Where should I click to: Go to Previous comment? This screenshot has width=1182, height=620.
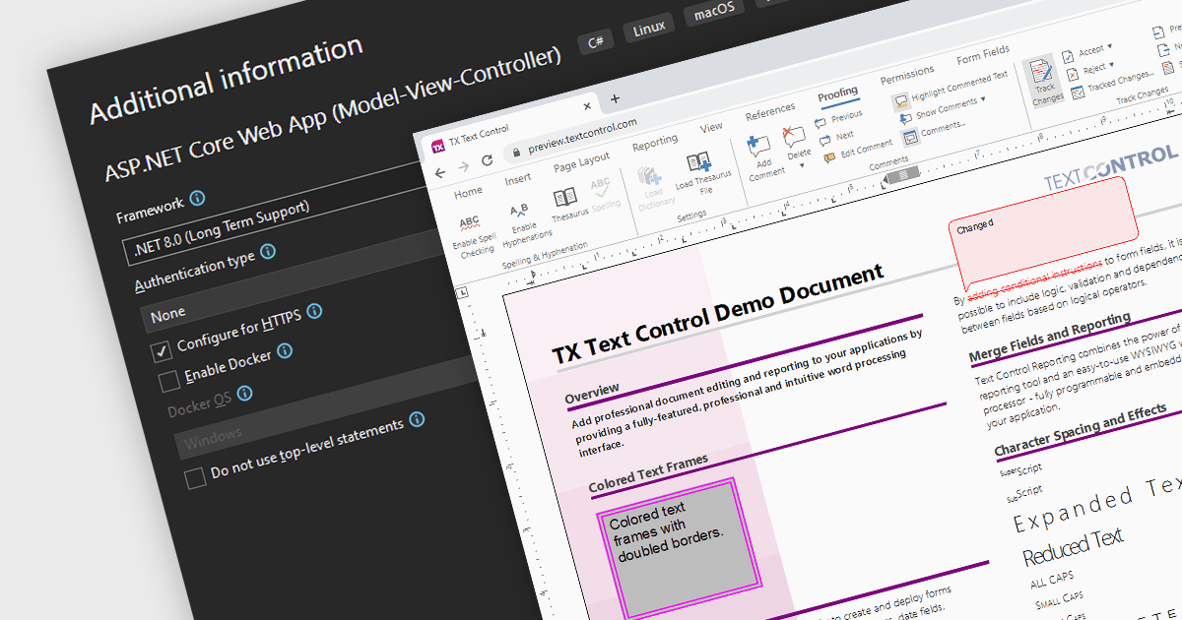coord(837,118)
